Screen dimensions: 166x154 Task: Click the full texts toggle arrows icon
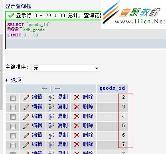click(51, 88)
